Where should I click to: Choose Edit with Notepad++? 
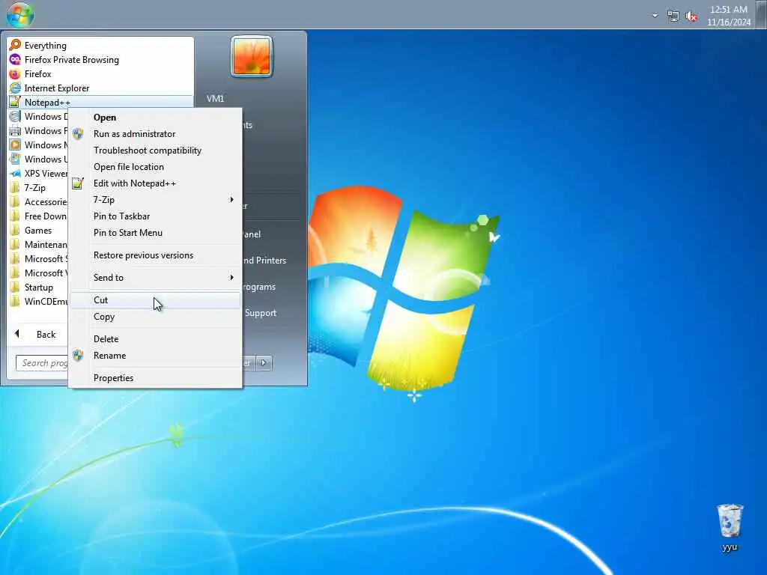(x=155, y=183)
